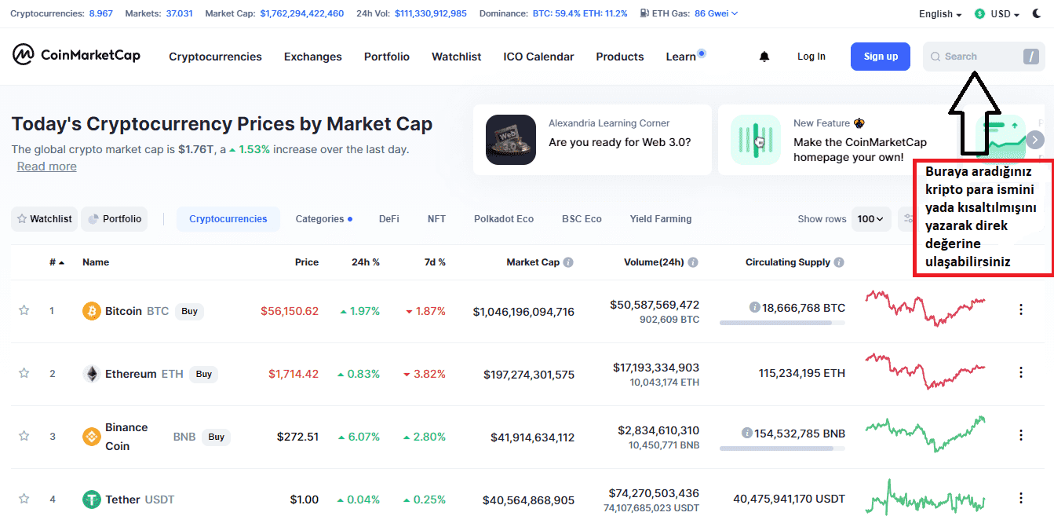
Task: Click the Bitcoin coin icon
Action: (92, 311)
